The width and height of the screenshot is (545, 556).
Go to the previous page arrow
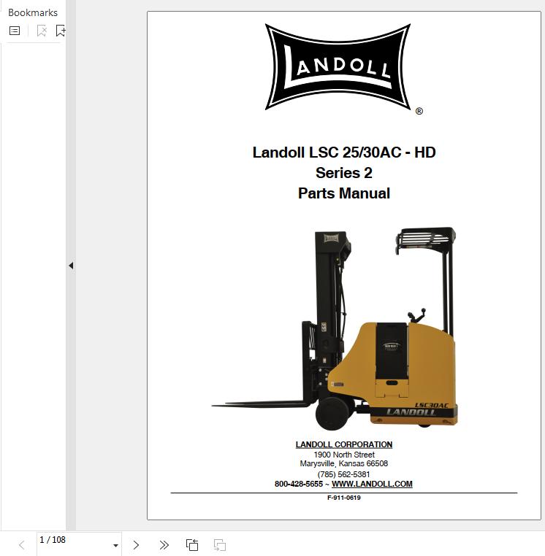pos(22,545)
